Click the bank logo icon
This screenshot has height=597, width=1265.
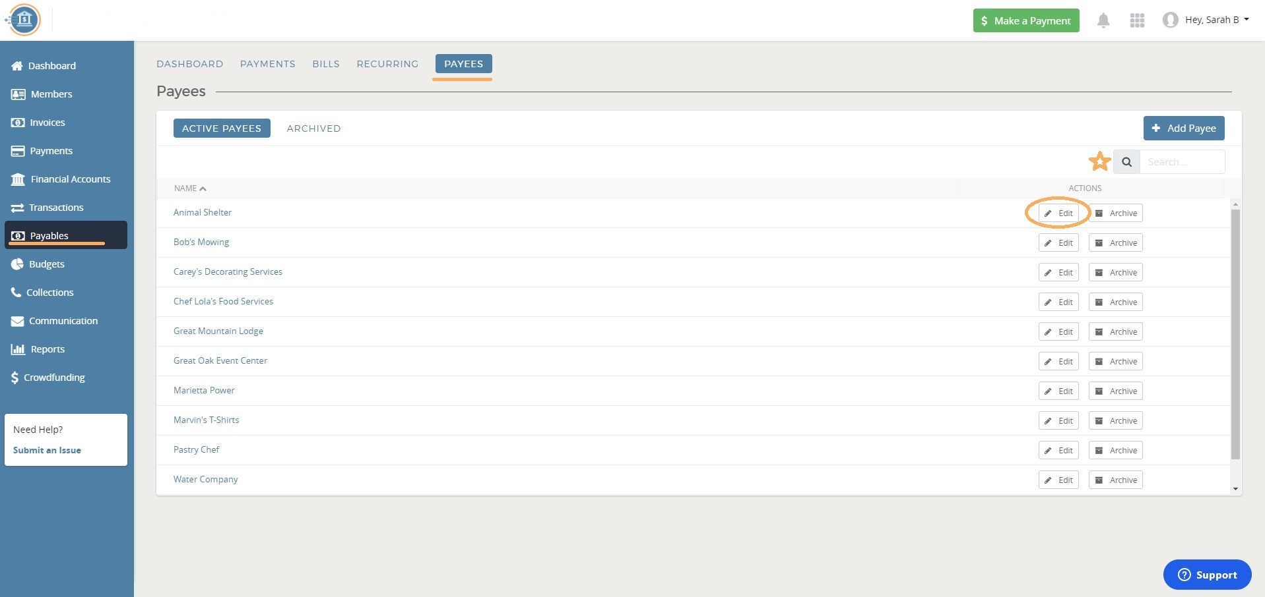coord(24,20)
